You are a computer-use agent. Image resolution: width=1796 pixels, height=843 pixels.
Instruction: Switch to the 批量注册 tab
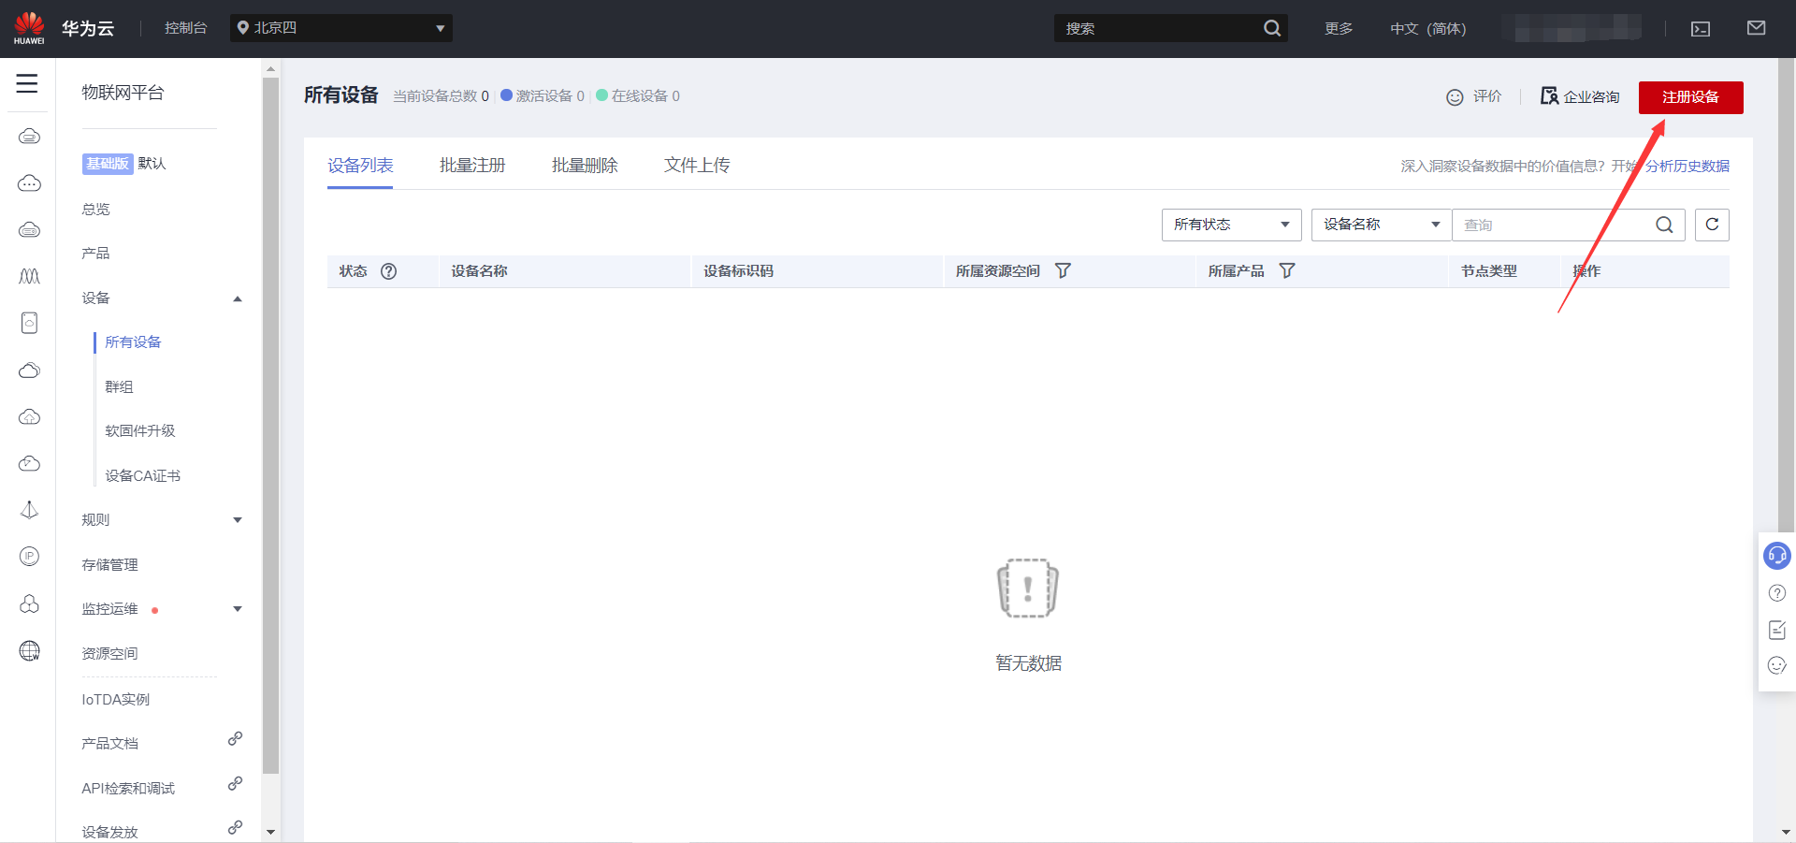tap(472, 166)
